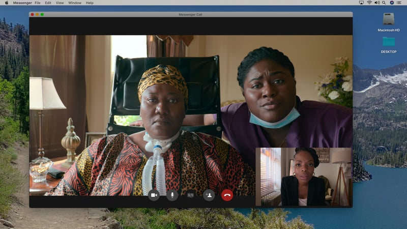Toggle screen sharing in the call
The width and height of the screenshot is (407, 229).
(x=190, y=195)
